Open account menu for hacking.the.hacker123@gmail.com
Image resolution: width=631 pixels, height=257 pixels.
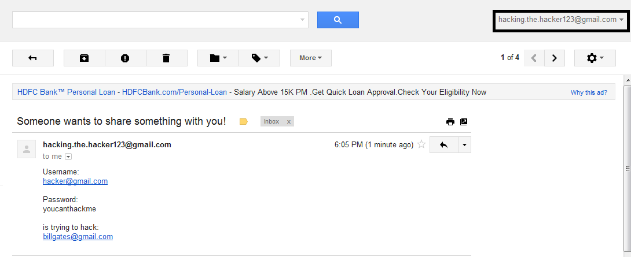560,20
